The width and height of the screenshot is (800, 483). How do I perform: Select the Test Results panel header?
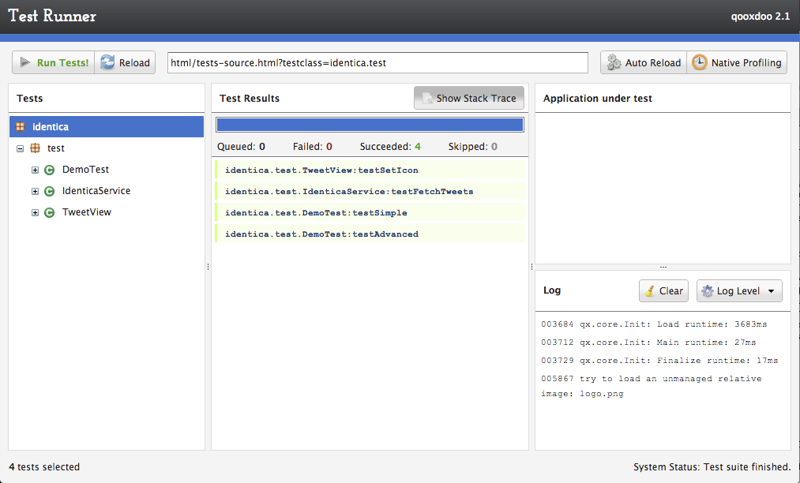pos(250,98)
